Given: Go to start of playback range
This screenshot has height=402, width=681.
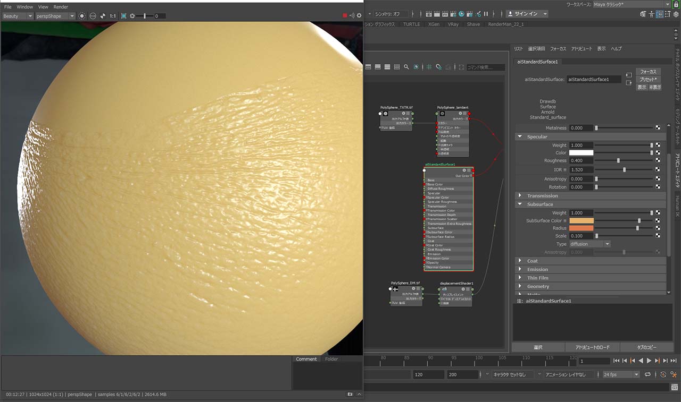Looking at the screenshot, I should click(x=616, y=361).
